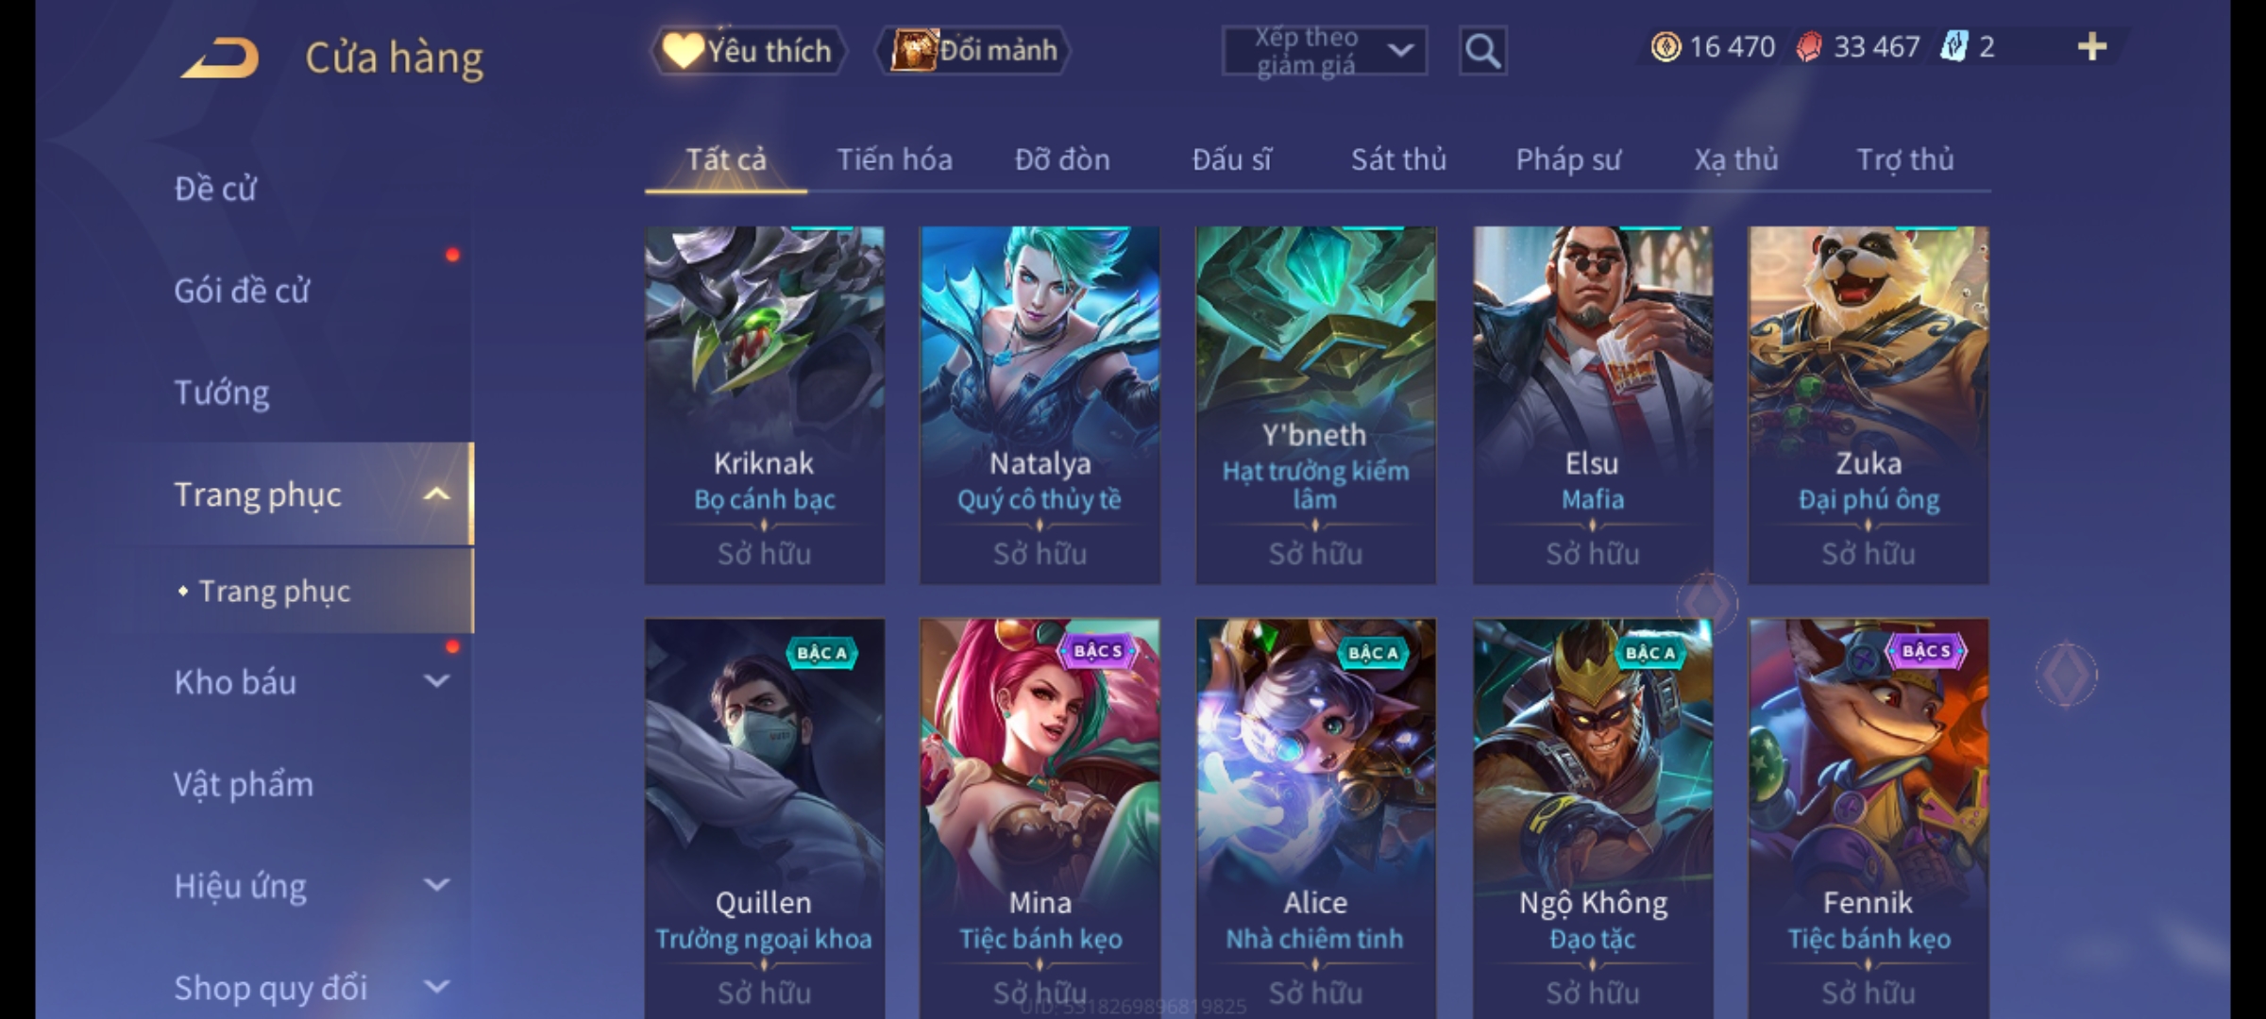The height and width of the screenshot is (1019, 2266).
Task: Select the Natalya Quý cô thủy tề skin card
Action: tap(1040, 405)
